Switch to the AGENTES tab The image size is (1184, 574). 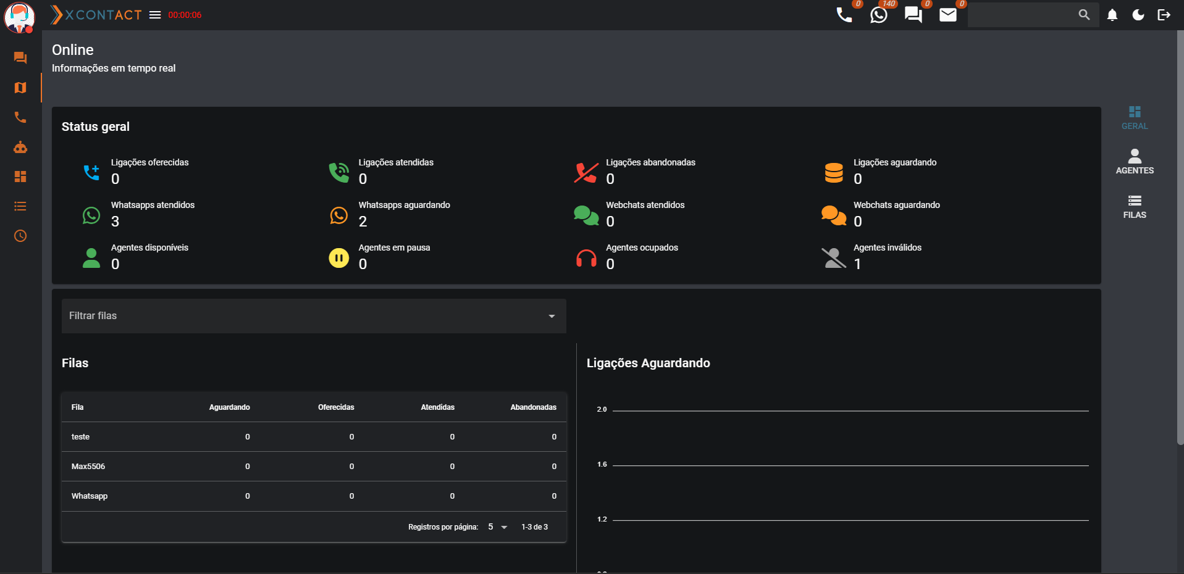(x=1134, y=162)
